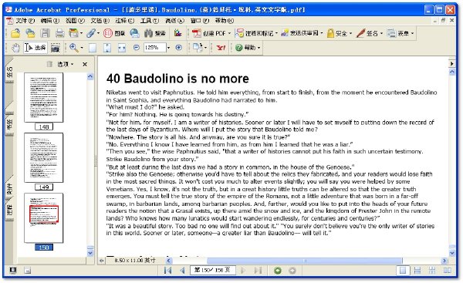Open the 高级 Advanced menu
463x283 pixels.
point(174,21)
